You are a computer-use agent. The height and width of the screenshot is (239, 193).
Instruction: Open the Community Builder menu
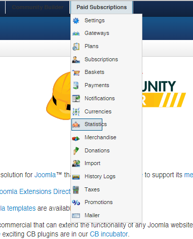[x=37, y=7]
